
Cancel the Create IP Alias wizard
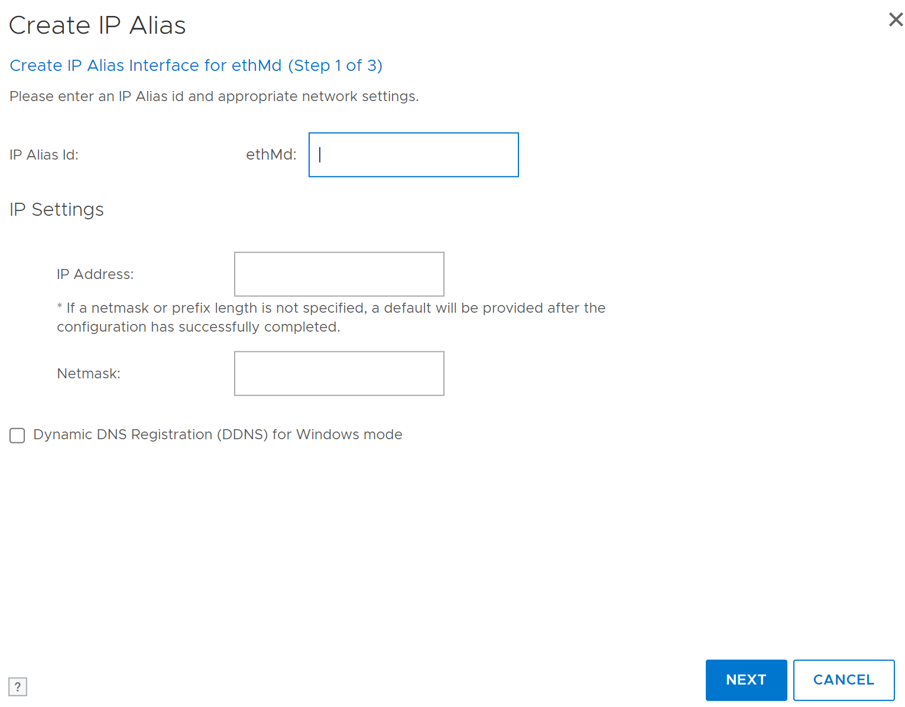click(844, 680)
